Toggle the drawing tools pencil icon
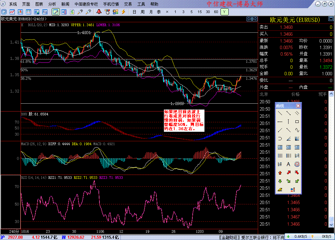The height and width of the screenshot is (240, 335). [x=56, y=12]
